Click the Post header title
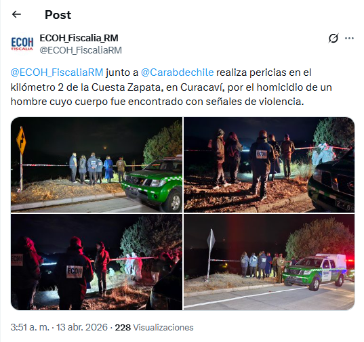The image size is (364, 342). (58, 15)
